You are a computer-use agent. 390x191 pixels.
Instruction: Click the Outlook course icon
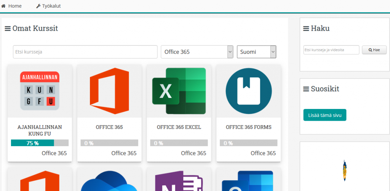tap(249, 182)
